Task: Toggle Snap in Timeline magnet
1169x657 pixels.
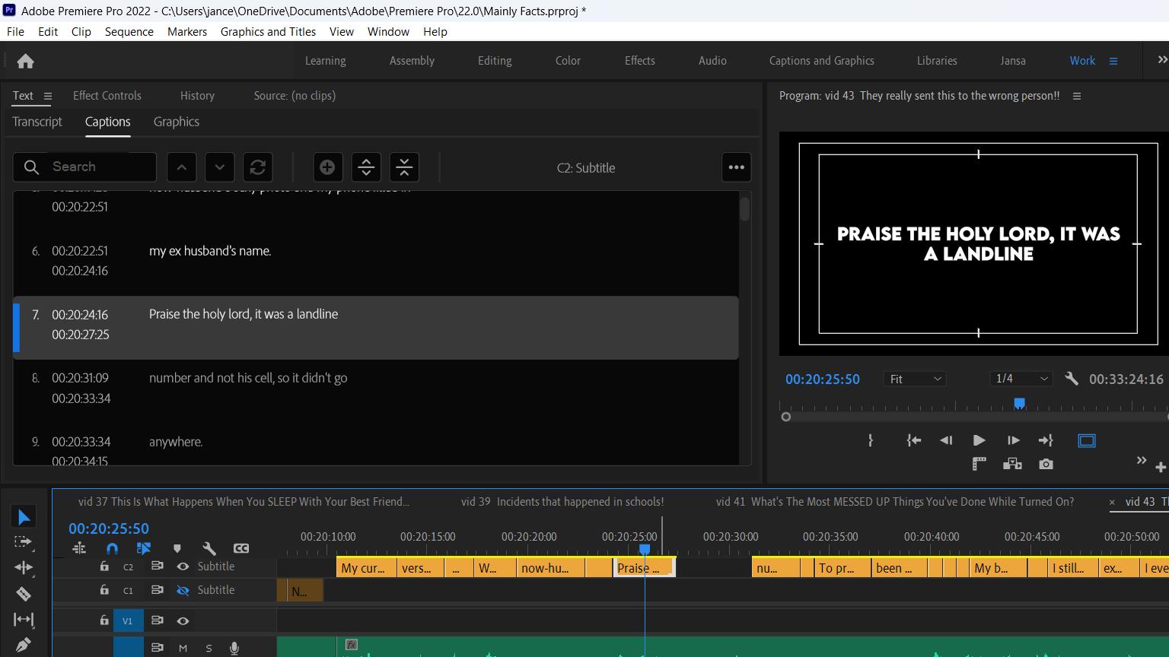Action: click(112, 548)
